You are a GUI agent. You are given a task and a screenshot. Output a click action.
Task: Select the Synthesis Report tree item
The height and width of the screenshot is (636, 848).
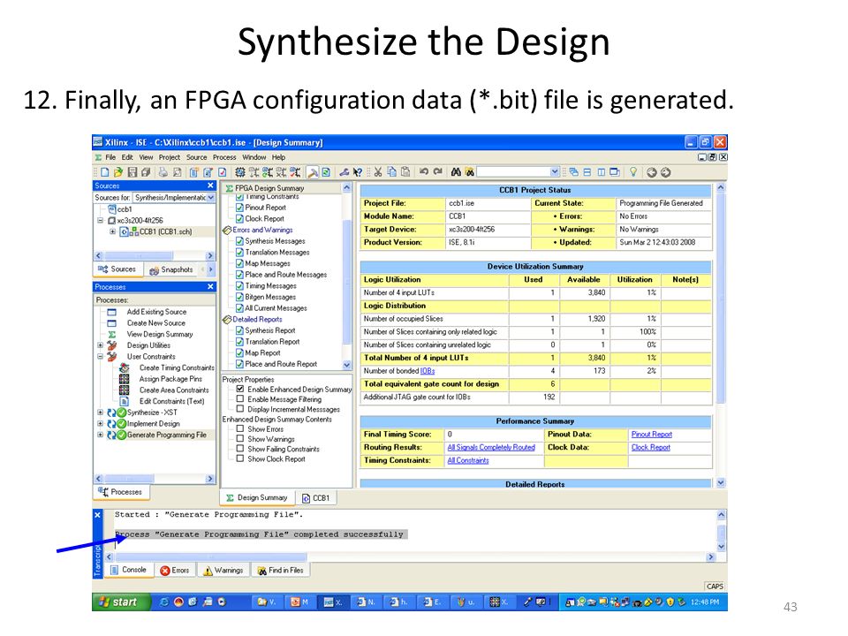(x=270, y=330)
